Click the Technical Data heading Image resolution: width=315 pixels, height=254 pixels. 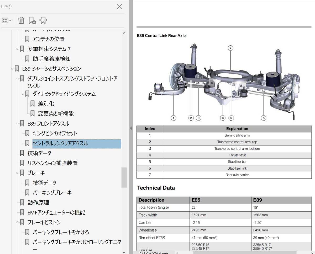[156, 188]
